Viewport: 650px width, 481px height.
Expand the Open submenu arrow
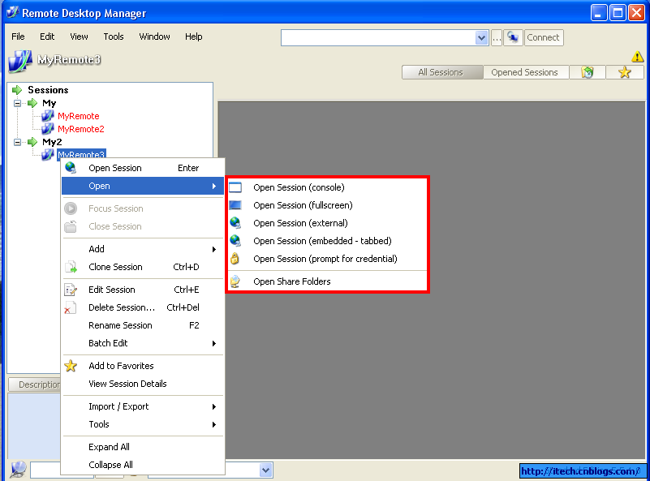tap(214, 186)
